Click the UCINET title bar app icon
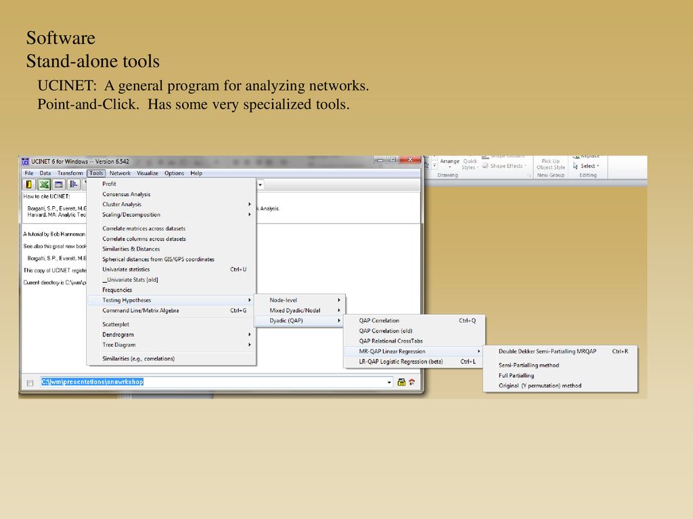 [26, 162]
